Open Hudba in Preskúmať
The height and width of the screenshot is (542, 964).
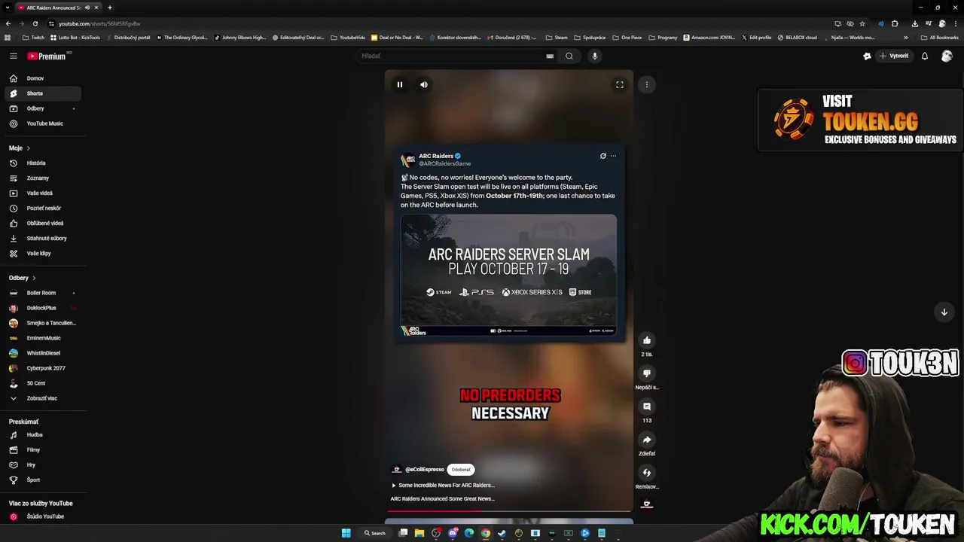tap(42, 435)
